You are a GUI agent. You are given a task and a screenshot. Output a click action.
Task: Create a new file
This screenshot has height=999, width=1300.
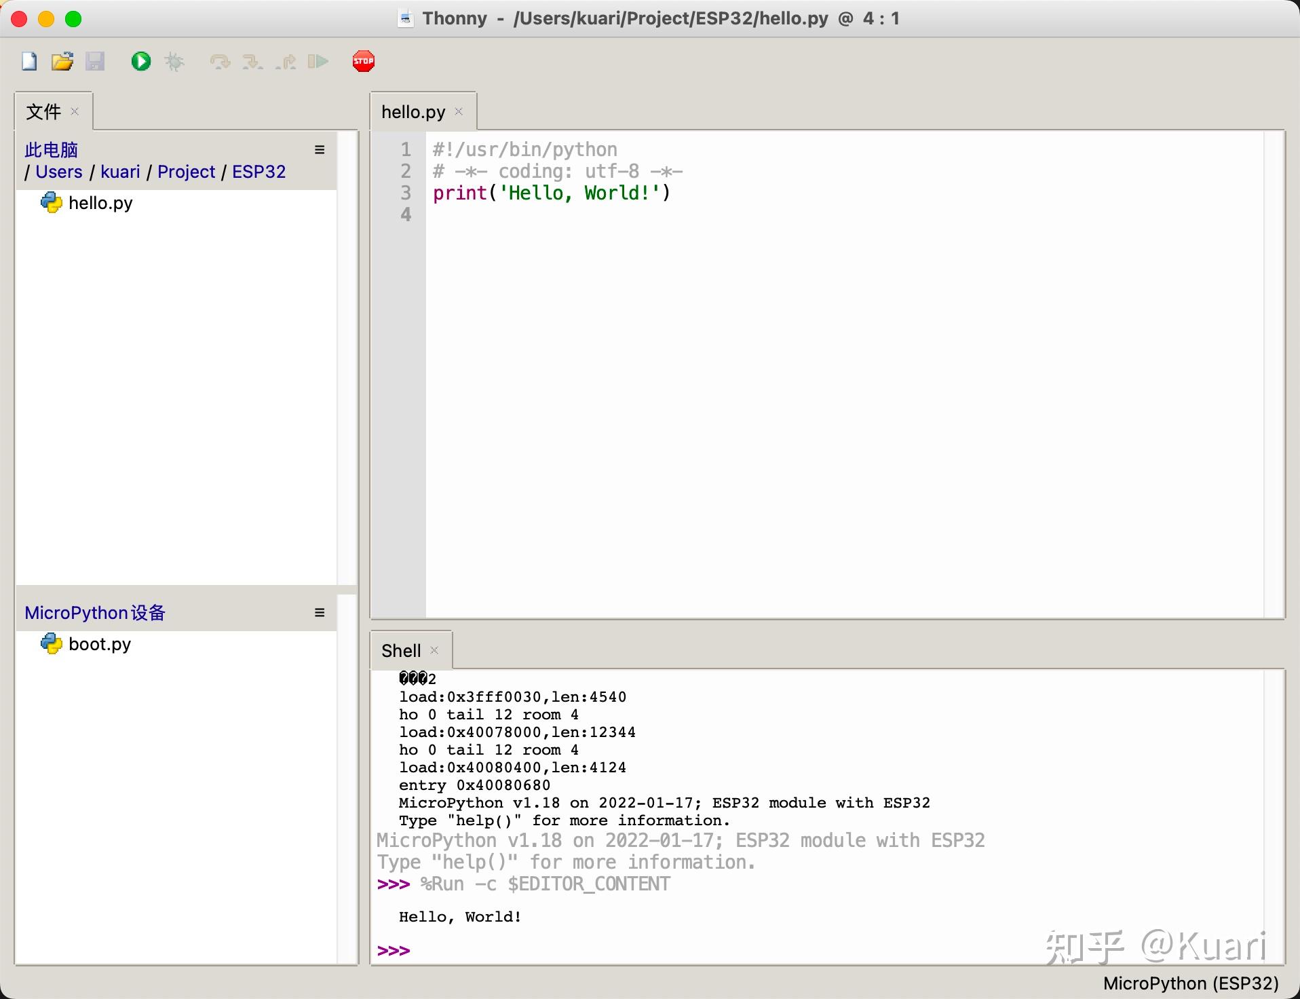pos(28,61)
